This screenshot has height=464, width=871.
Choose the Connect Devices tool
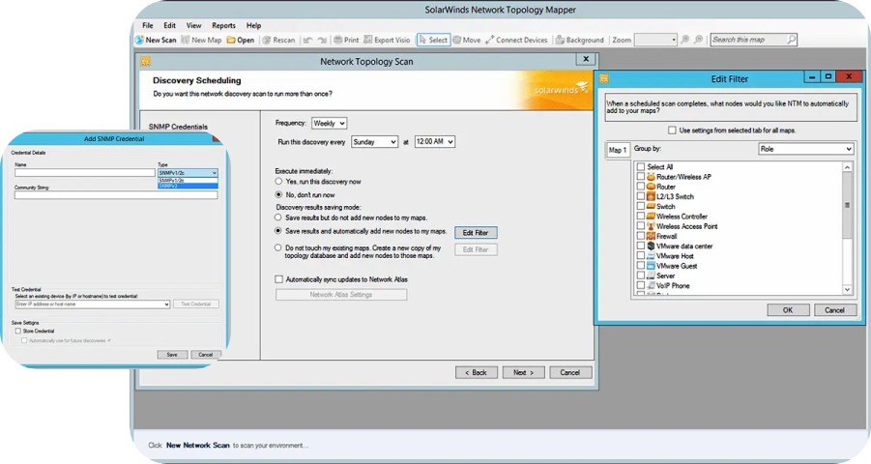[516, 40]
